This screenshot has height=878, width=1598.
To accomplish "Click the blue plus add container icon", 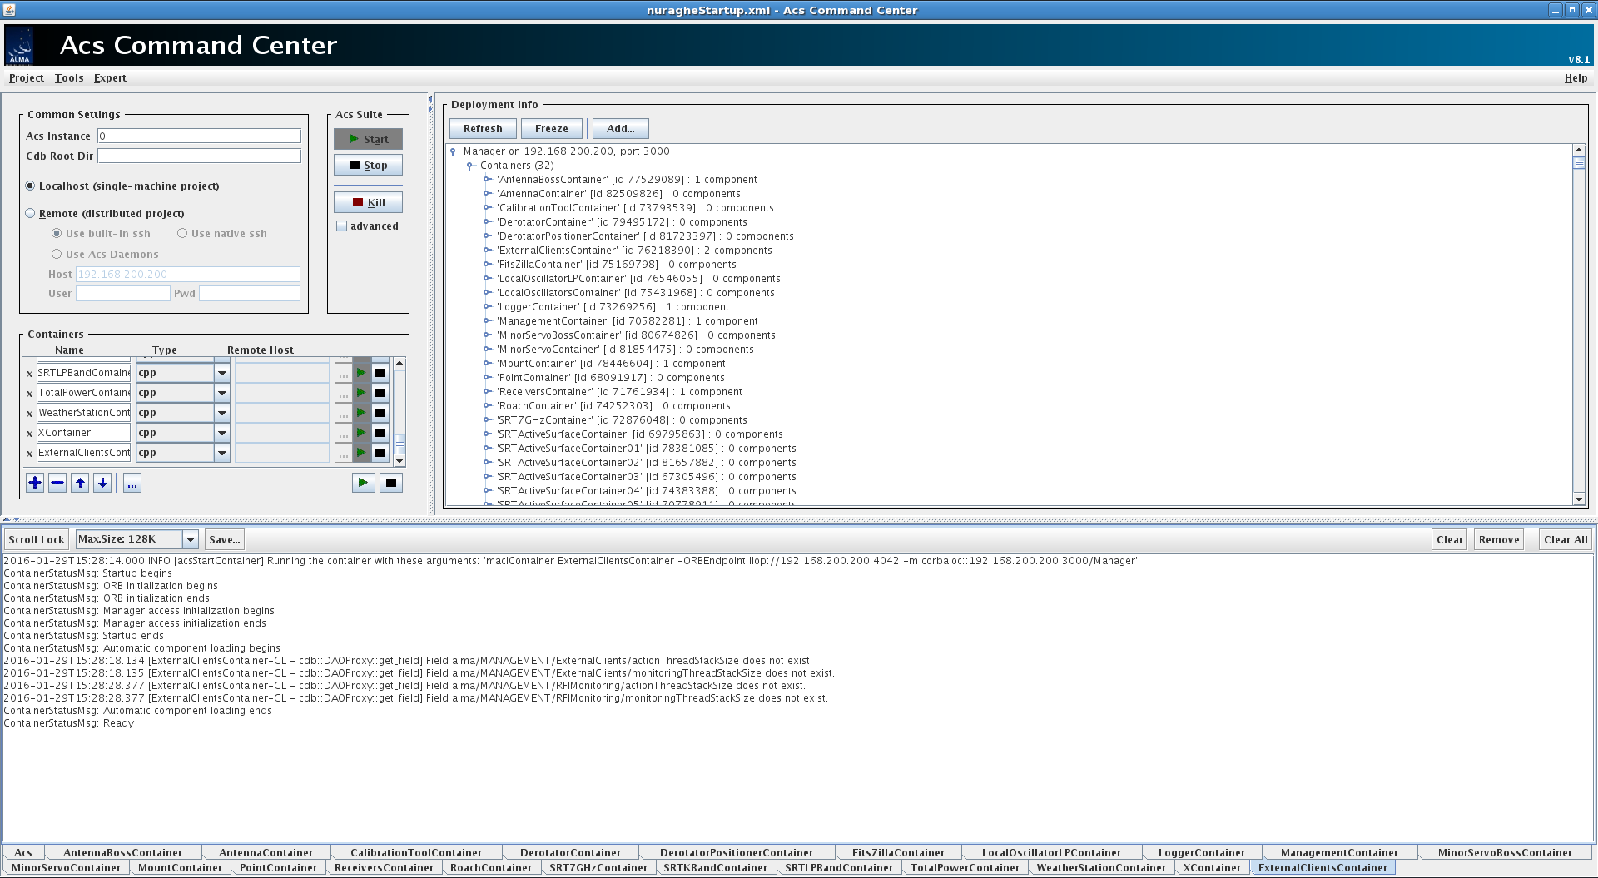I will tap(35, 483).
